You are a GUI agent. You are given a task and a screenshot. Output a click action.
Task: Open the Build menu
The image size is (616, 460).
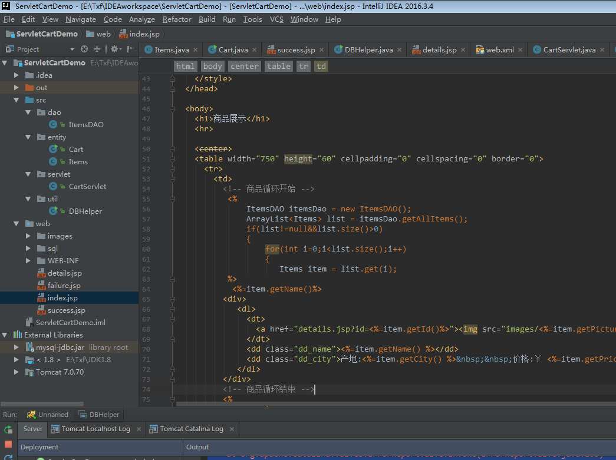[x=207, y=19]
